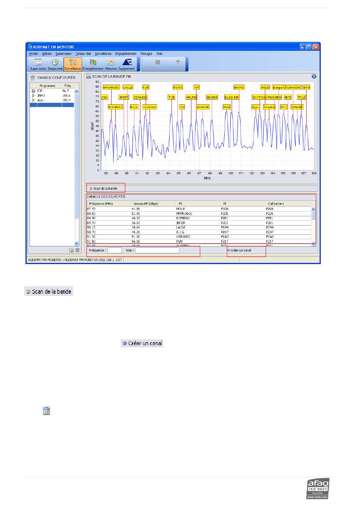Open the Mesures toolbar view
The width and height of the screenshot is (351, 507).
tap(111, 64)
